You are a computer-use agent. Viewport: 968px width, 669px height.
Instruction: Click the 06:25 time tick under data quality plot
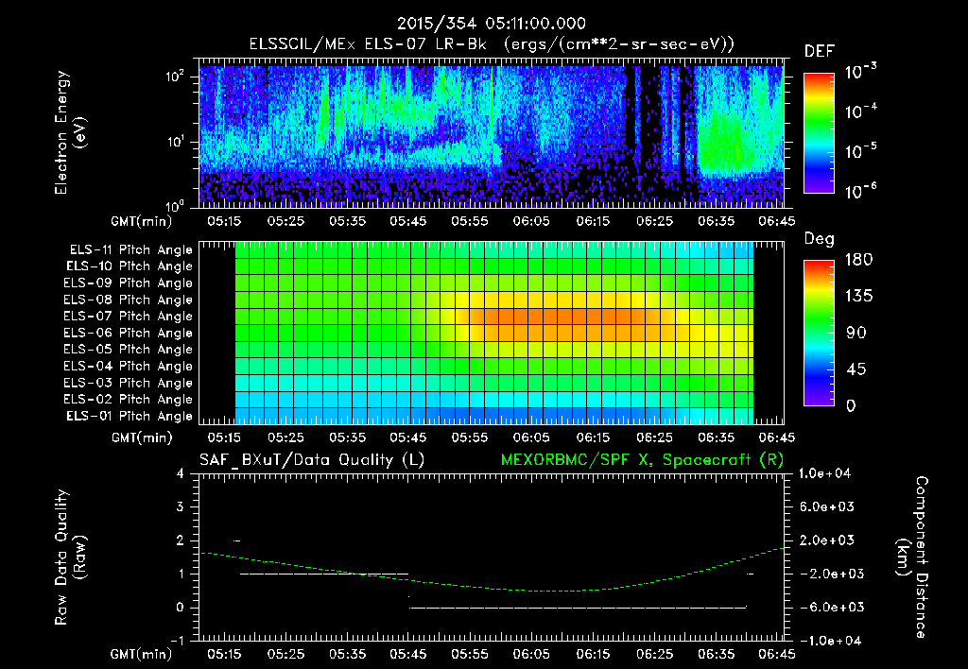click(x=654, y=654)
